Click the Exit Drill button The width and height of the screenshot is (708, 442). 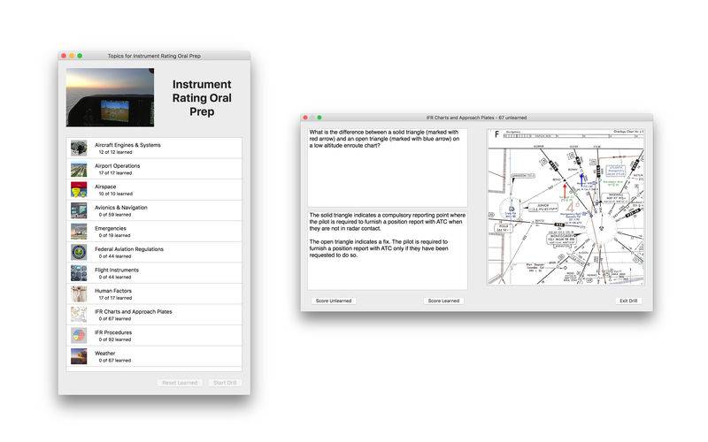click(x=628, y=301)
